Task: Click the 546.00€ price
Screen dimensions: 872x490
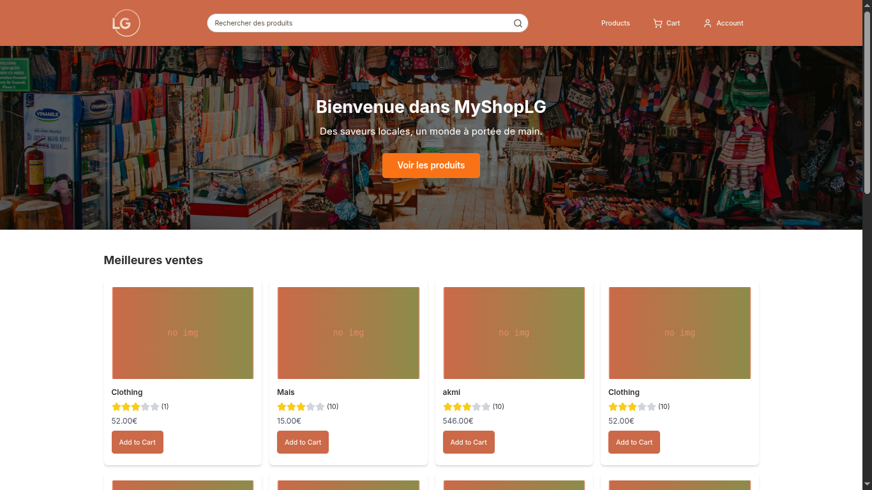Action: [458, 421]
